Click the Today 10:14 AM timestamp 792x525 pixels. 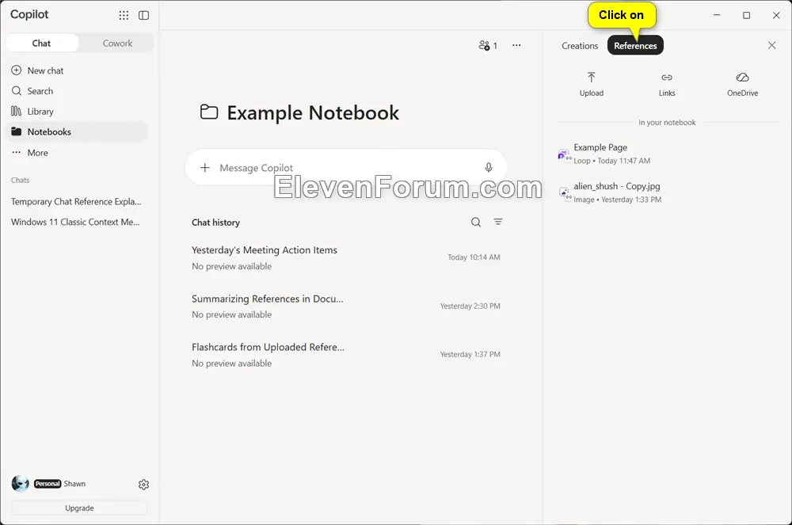[x=474, y=257]
